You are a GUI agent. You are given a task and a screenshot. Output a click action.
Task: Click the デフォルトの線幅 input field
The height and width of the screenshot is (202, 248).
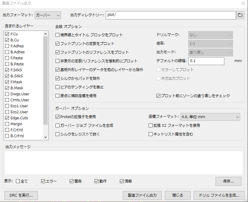click(x=206, y=61)
